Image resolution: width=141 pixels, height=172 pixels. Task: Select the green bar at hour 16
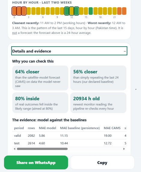[91, 11]
